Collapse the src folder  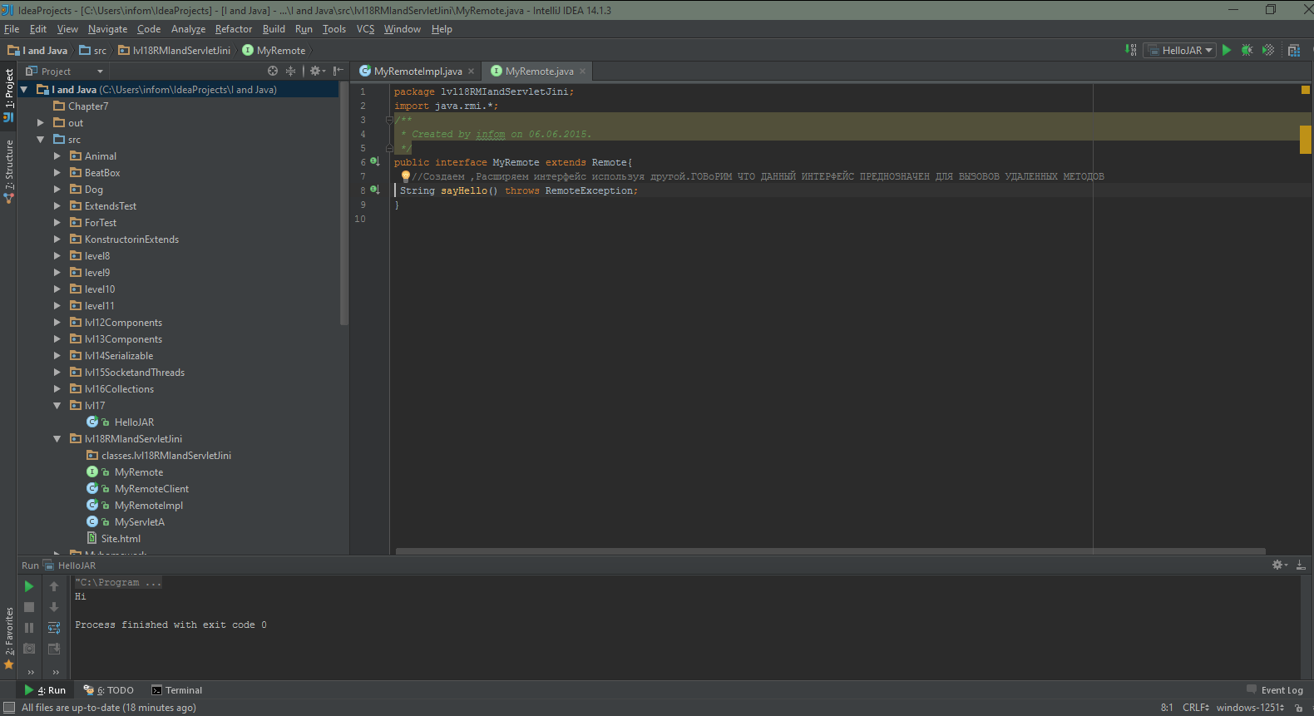(40, 140)
